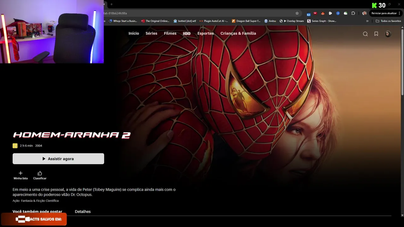Open the search magnifier icon

coord(365,34)
